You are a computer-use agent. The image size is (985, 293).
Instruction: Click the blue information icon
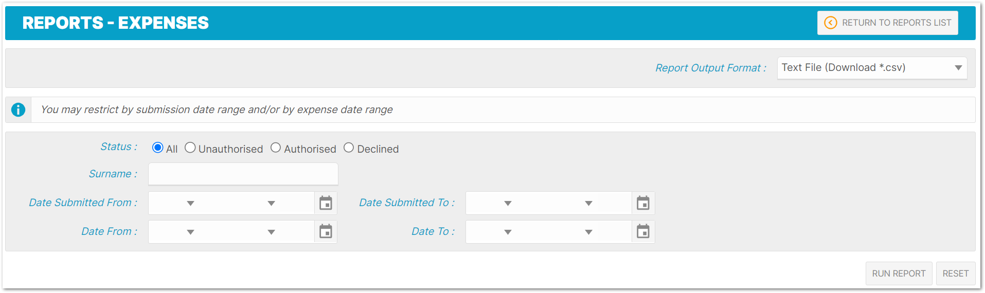18,109
